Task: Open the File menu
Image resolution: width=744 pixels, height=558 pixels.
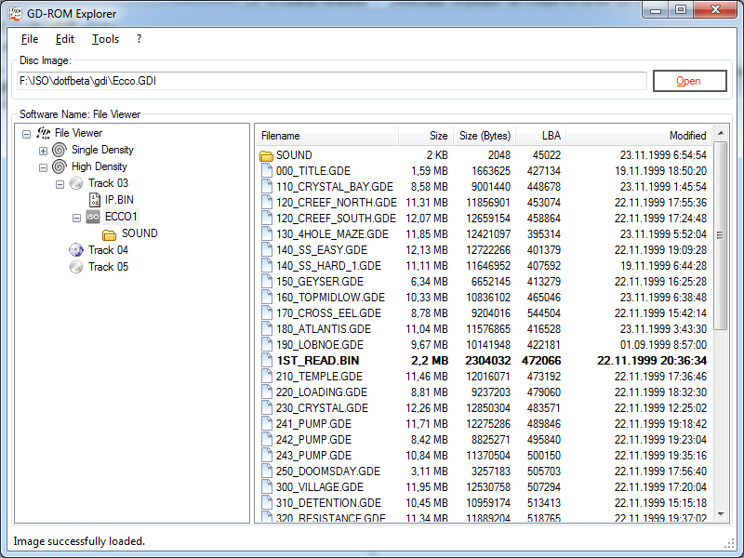Action: (30, 39)
